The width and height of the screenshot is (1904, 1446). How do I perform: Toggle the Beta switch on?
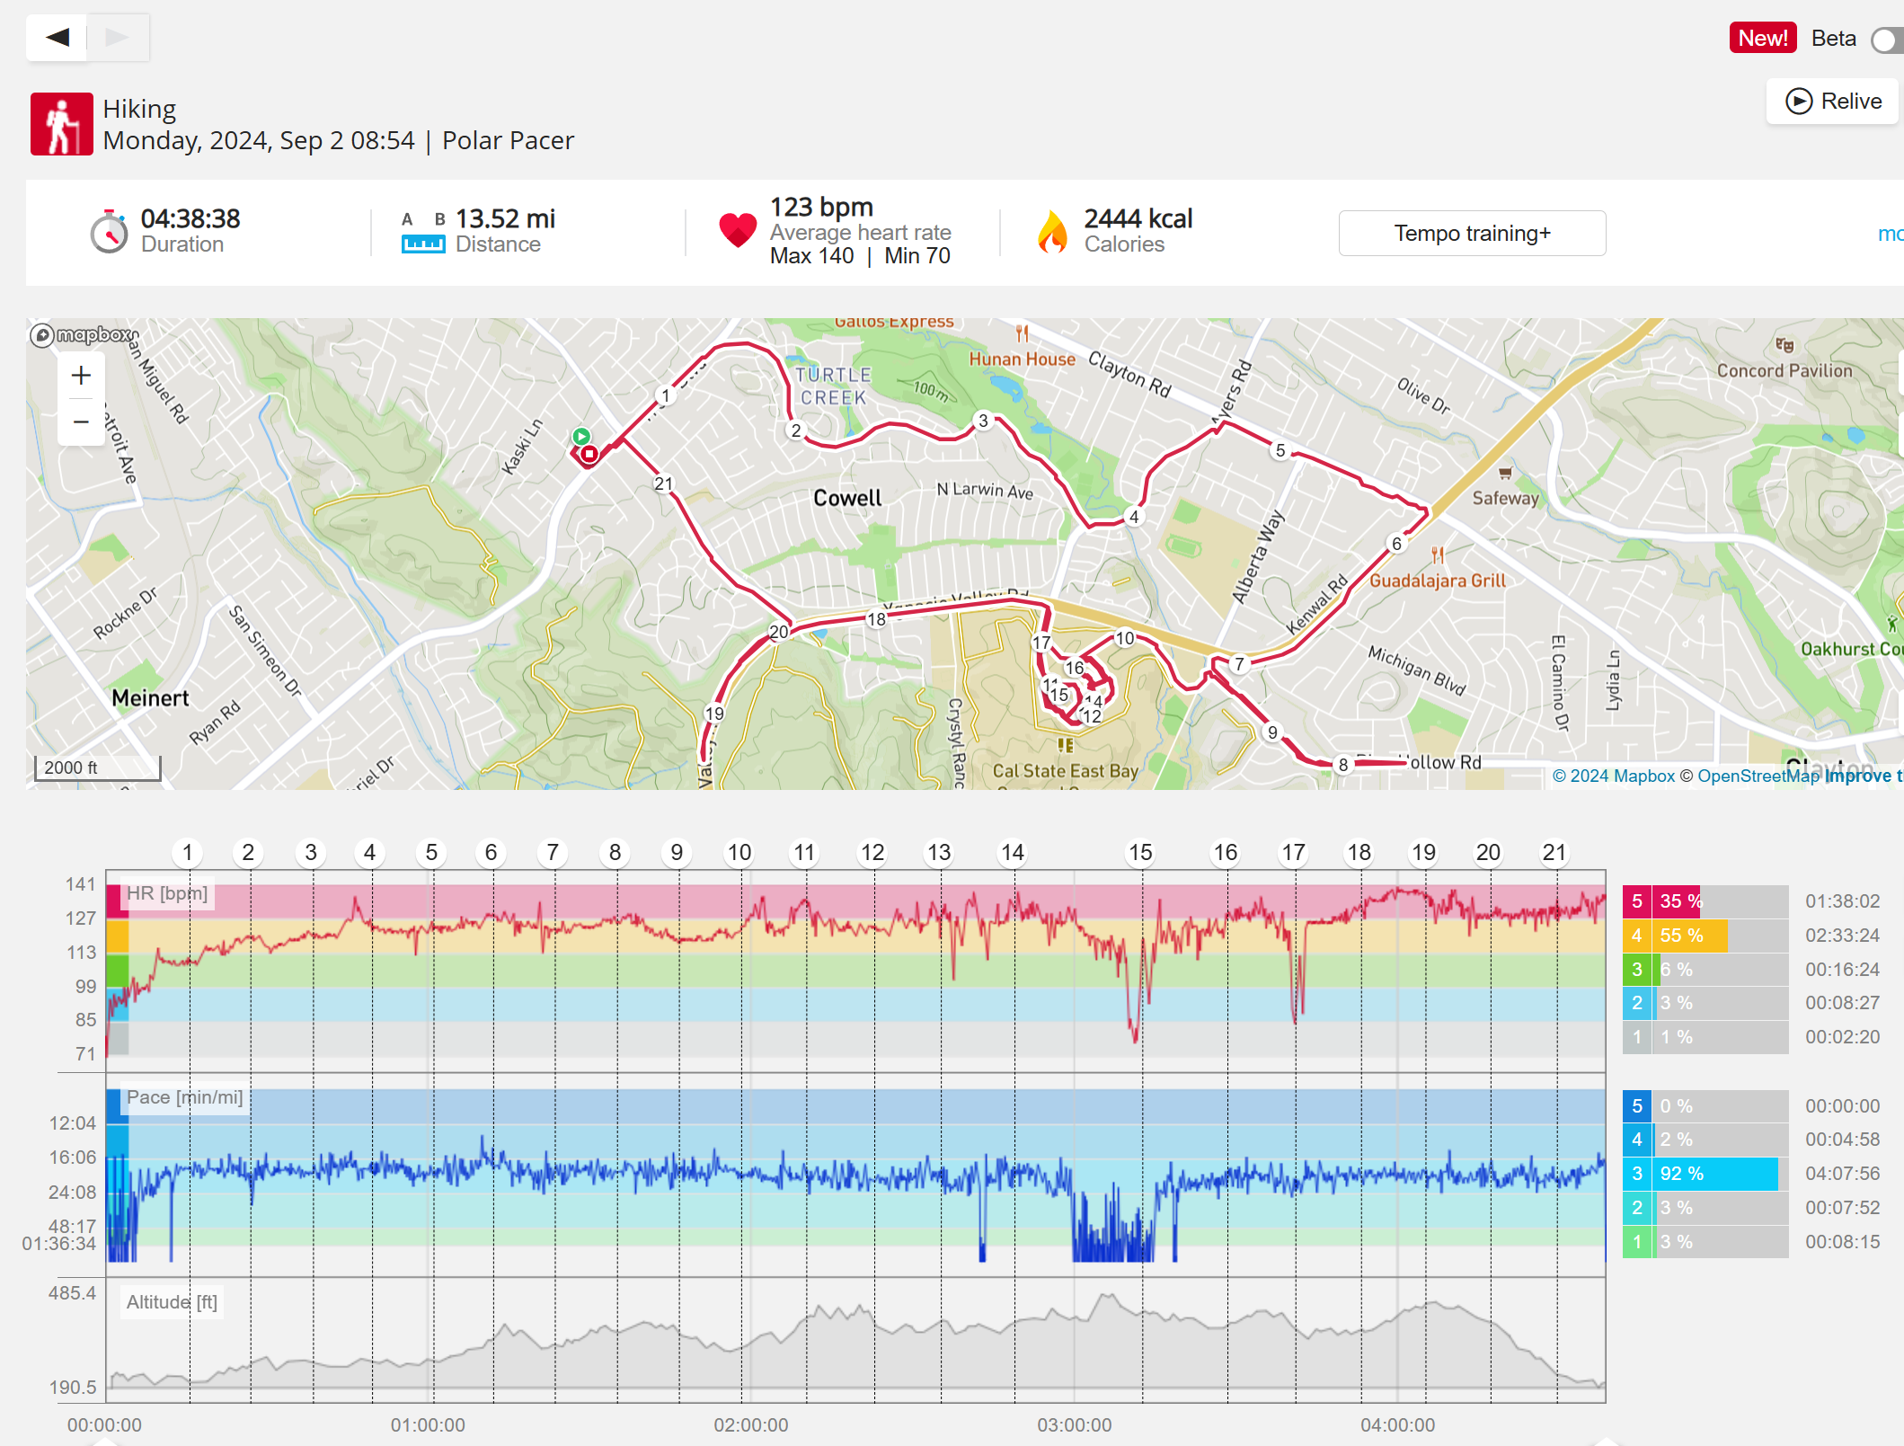point(1885,40)
